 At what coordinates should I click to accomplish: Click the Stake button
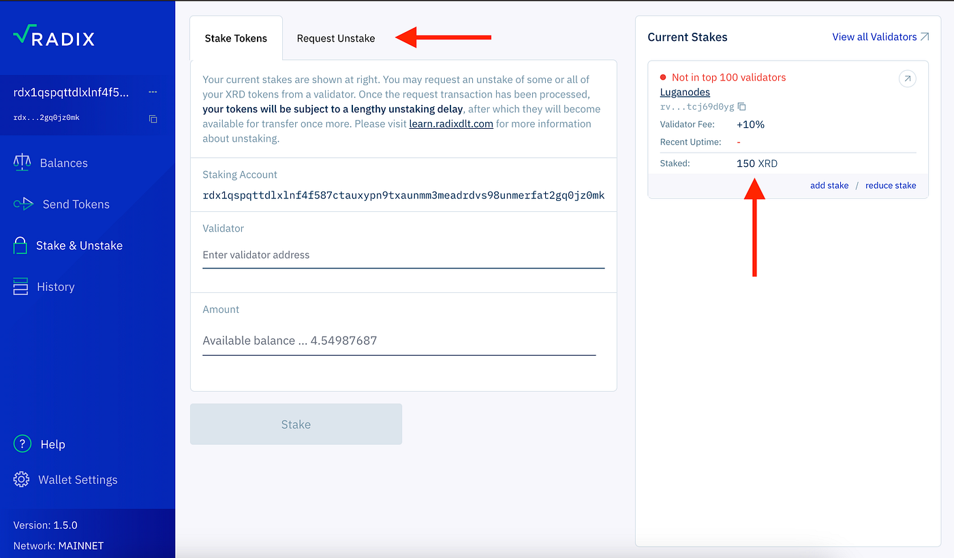point(296,424)
